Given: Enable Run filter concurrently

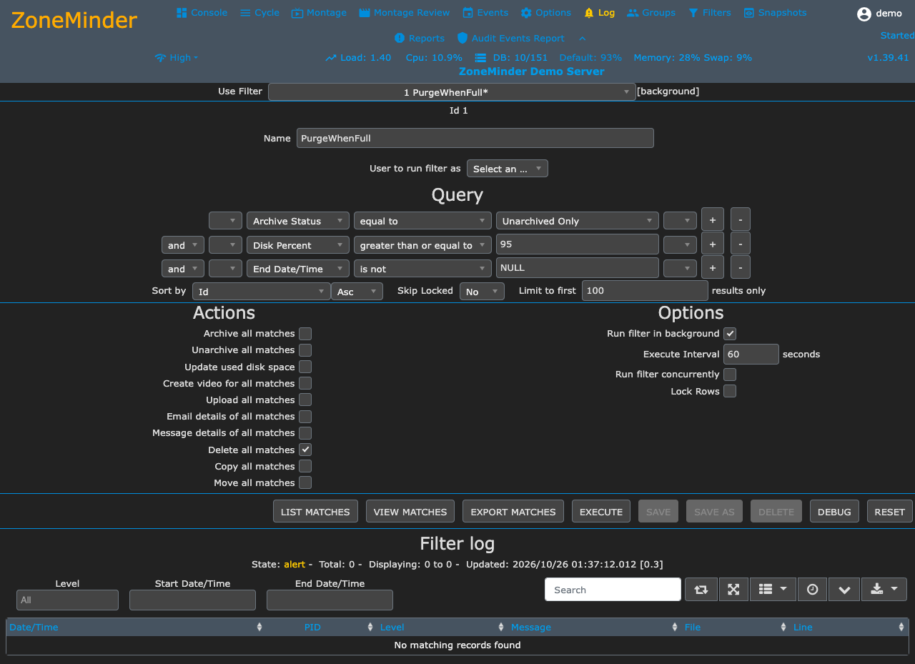Looking at the screenshot, I should pos(730,375).
